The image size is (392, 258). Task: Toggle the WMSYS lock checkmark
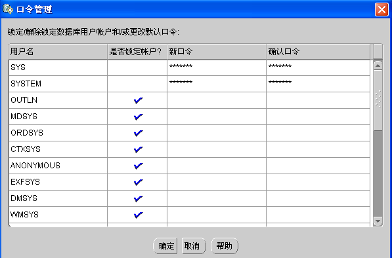[138, 215]
